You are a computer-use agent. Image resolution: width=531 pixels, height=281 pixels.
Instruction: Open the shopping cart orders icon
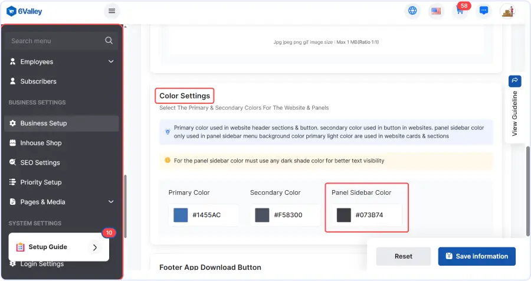pyautogui.click(x=460, y=11)
